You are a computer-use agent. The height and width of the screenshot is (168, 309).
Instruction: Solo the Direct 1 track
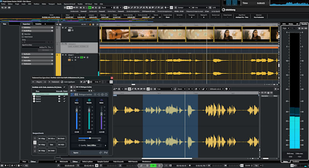[x=65, y=55]
